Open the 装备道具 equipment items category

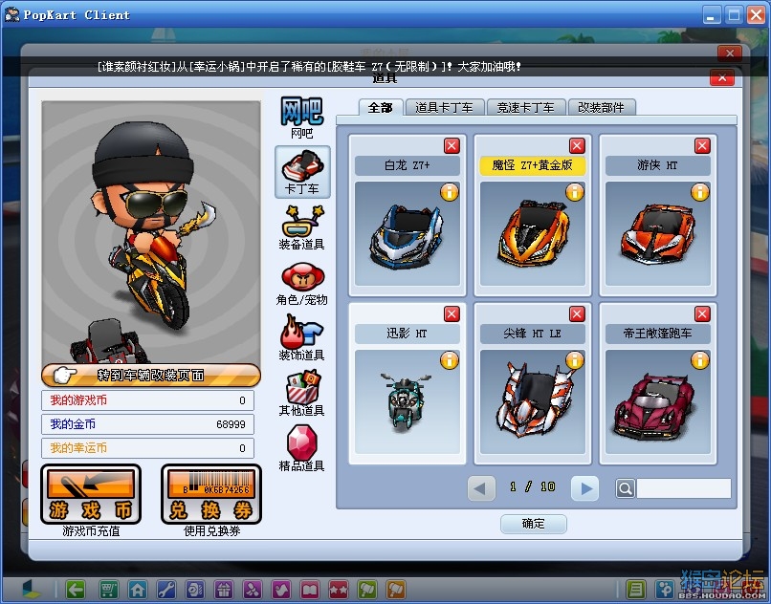tap(301, 227)
